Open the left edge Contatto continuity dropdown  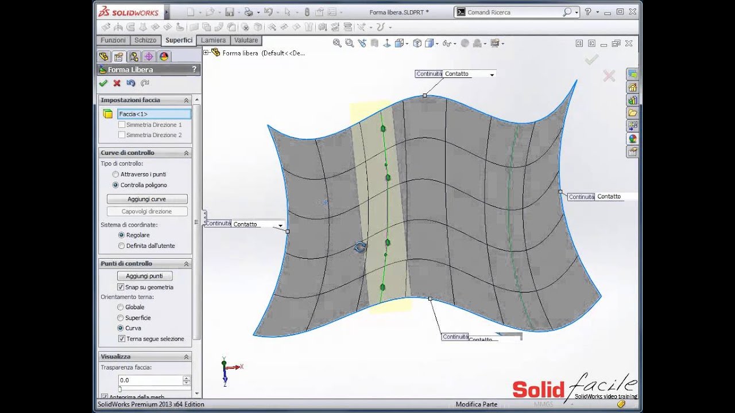pos(281,225)
